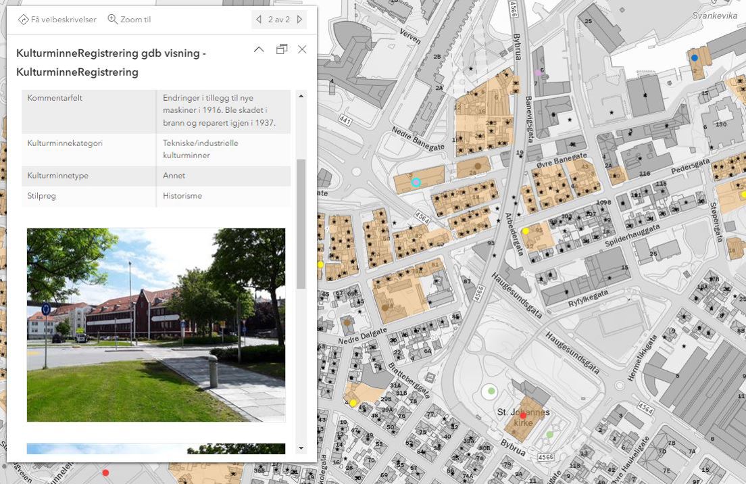Select the yellow marker along Arbeidergata
The height and width of the screenshot is (484, 746).
click(x=526, y=231)
